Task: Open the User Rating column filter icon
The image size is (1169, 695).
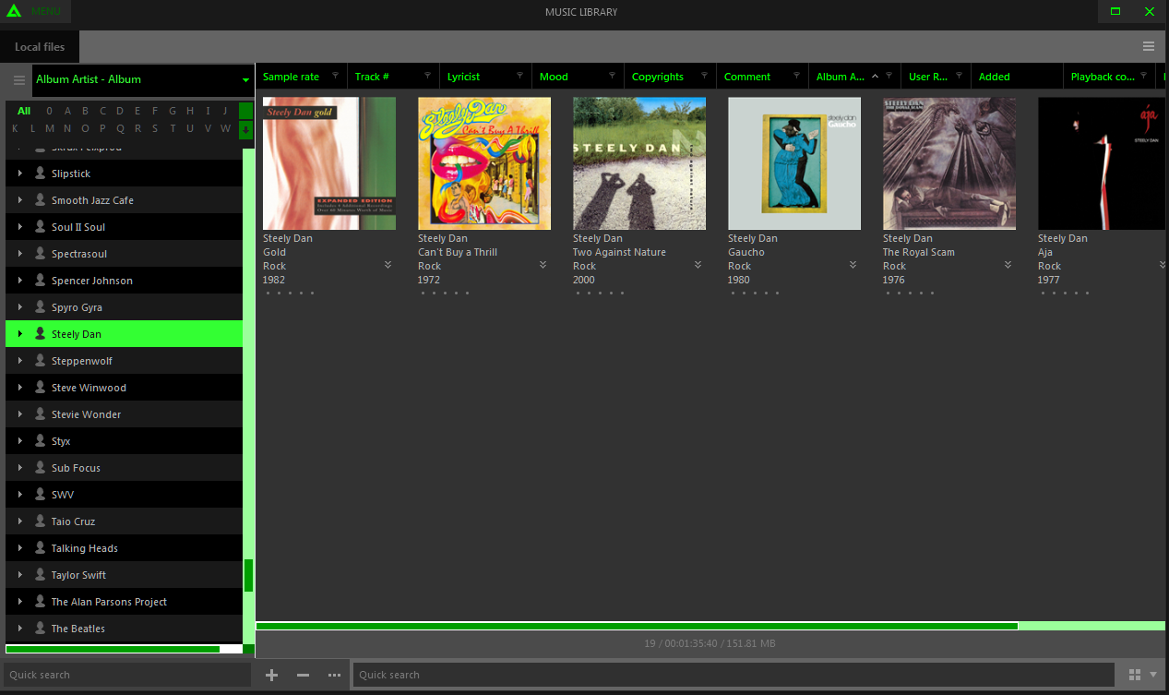Action: pos(959,76)
